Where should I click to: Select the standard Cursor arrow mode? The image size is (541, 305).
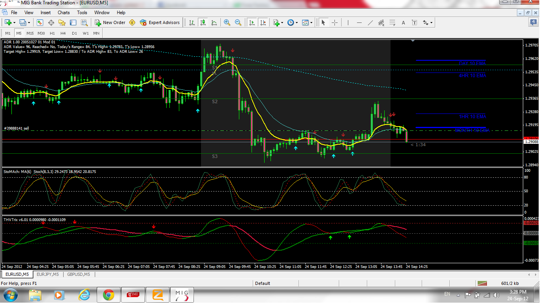point(323,22)
